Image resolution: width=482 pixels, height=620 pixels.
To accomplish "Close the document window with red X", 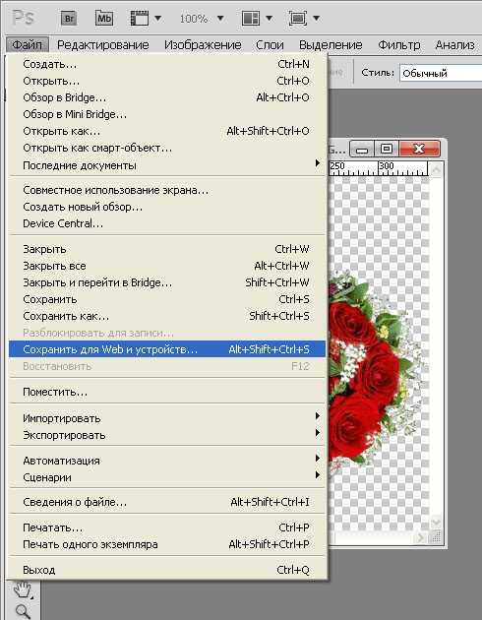I will [x=419, y=149].
